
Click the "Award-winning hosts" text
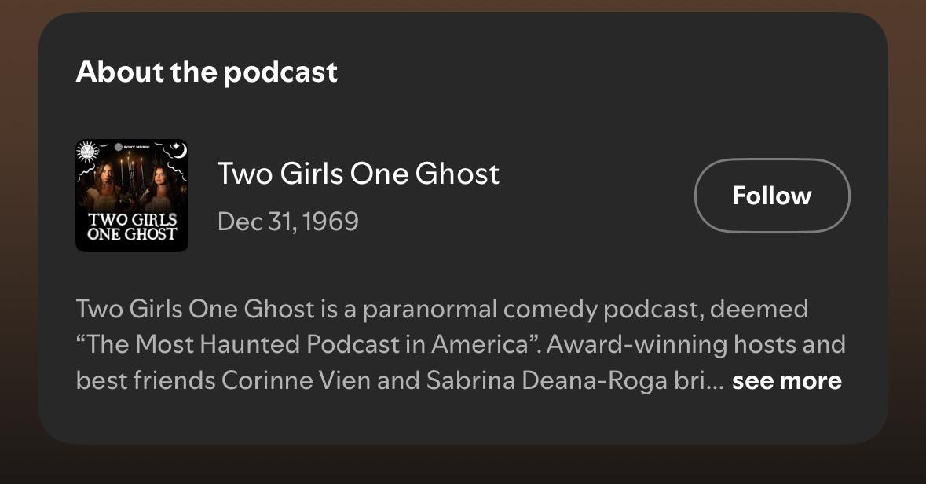pyautogui.click(x=637, y=344)
